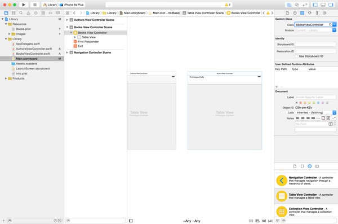Switch to the Standard editor

[289, 5]
